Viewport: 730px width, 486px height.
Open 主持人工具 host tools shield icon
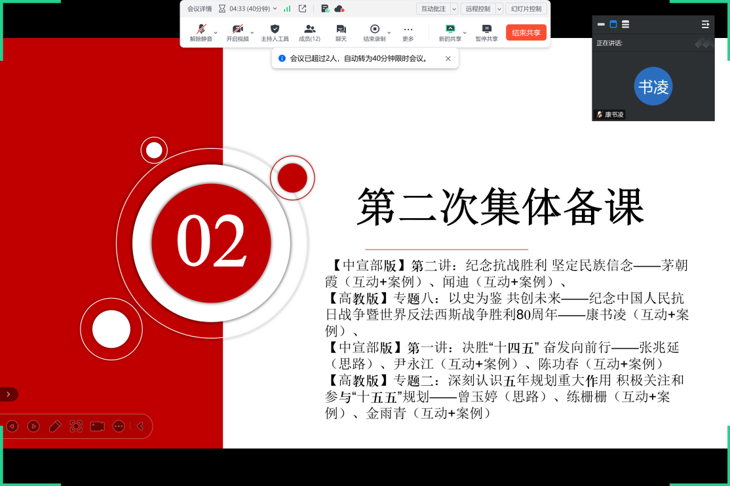point(275,30)
